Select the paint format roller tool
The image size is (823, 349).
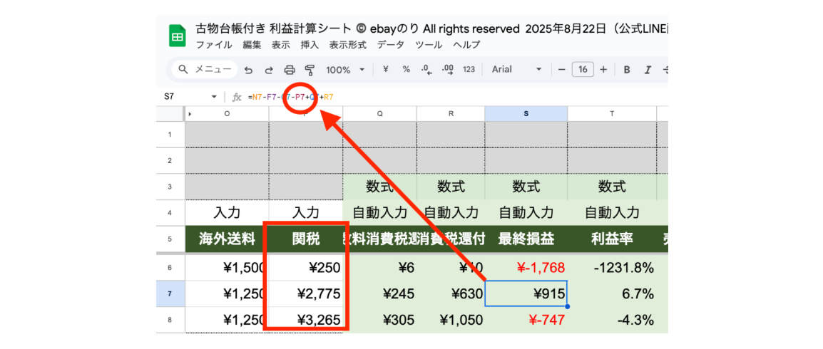pos(310,70)
